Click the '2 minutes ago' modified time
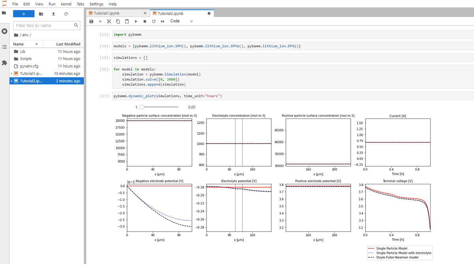Screen dimensions: 474x268 click(x=68, y=81)
